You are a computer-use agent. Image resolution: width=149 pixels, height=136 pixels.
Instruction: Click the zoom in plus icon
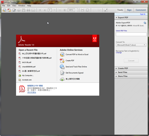pyautogui.click(x=65, y=10)
